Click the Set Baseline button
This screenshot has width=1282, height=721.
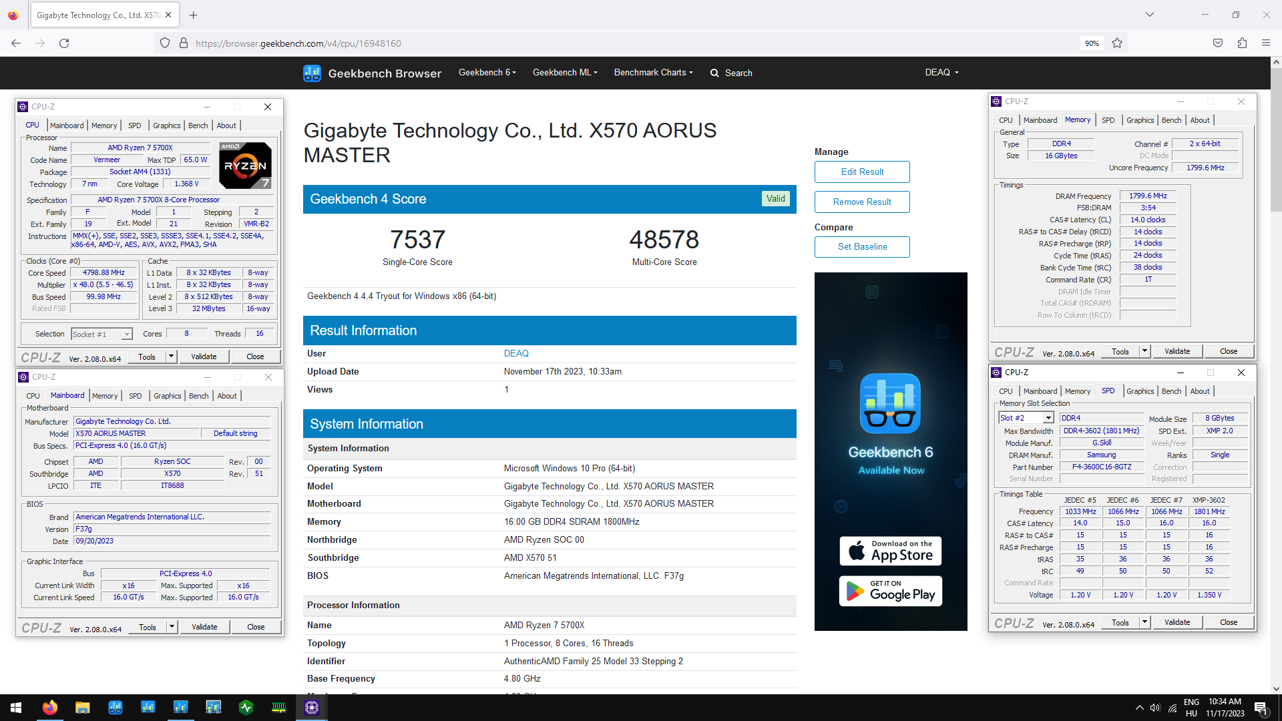(x=862, y=246)
